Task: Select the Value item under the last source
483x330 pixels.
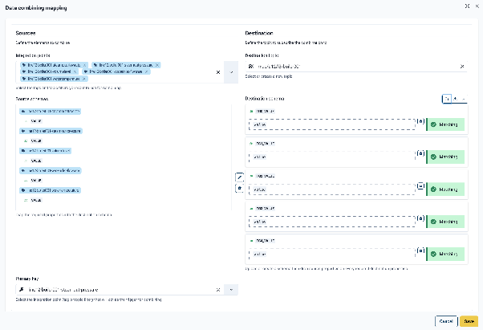Action: [35, 199]
